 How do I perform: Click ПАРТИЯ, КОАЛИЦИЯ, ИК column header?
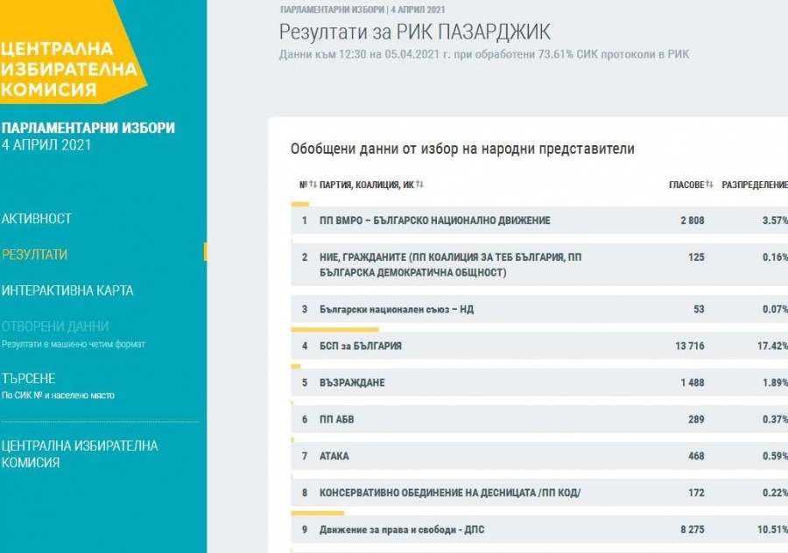[367, 185]
